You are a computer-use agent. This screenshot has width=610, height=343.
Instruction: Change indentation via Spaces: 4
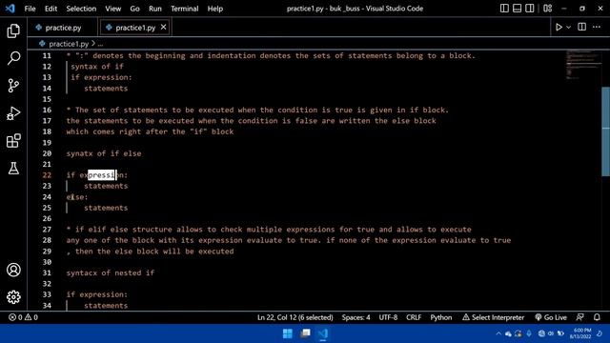[x=356, y=317]
